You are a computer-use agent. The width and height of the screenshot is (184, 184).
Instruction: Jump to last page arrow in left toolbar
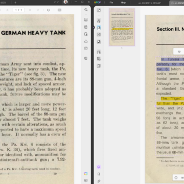click(x=38, y=10)
